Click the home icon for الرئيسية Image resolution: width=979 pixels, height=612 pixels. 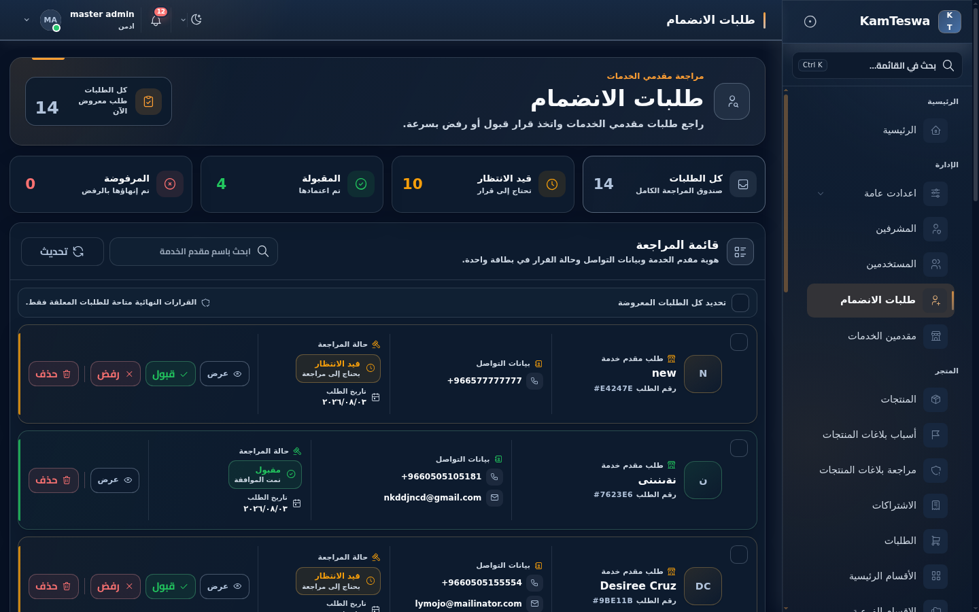[936, 131]
